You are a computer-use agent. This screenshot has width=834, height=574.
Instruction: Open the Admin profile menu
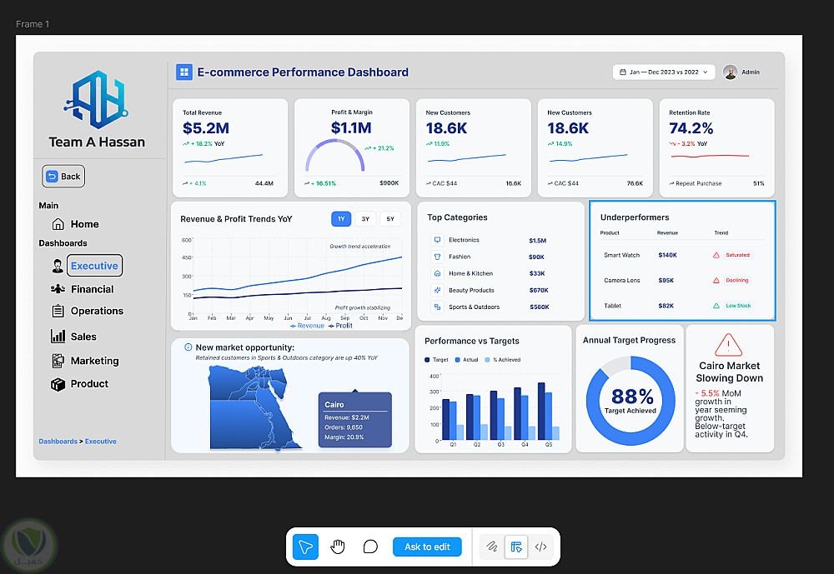click(x=742, y=72)
